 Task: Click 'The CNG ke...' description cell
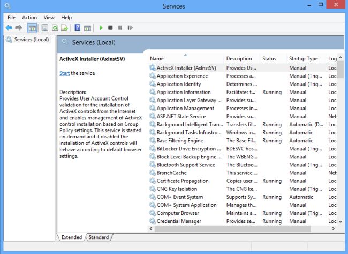[241, 189]
